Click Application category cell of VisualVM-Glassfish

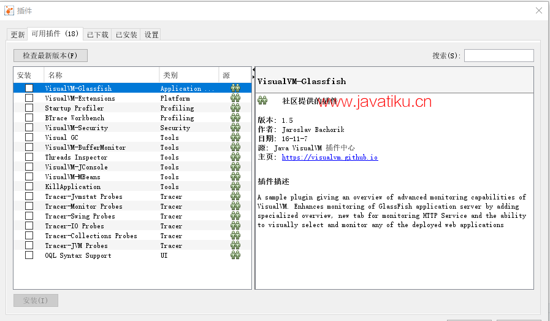(x=187, y=88)
